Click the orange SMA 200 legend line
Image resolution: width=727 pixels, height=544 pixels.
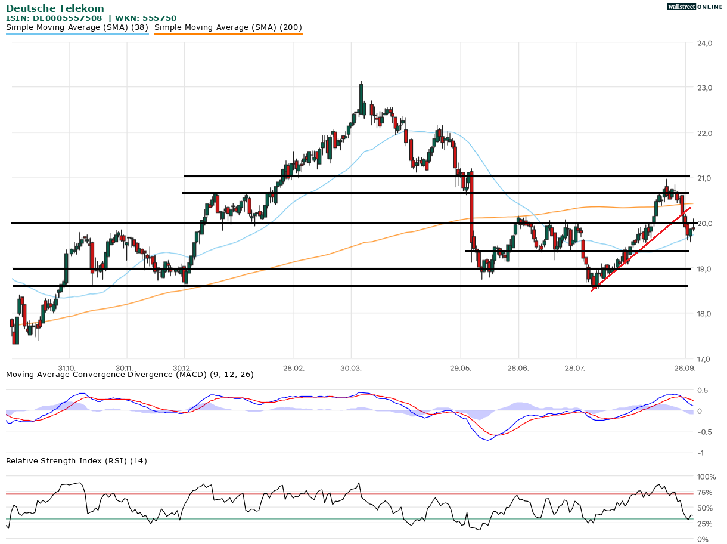pyautogui.click(x=228, y=34)
